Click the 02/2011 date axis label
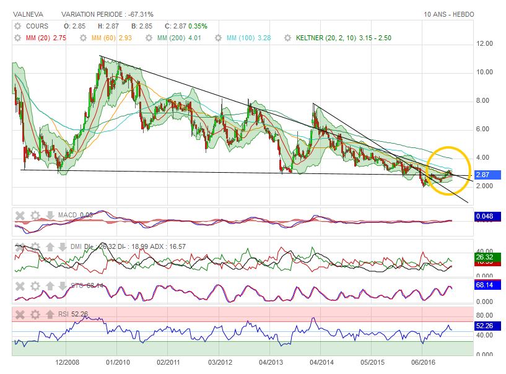Screen dimensions: 506x374 (x=168, y=362)
